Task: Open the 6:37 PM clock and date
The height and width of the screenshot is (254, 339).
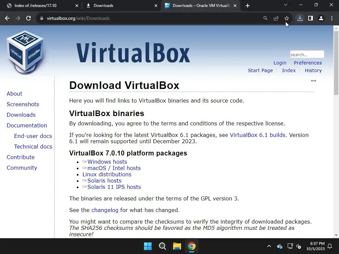Action: pyautogui.click(x=315, y=246)
